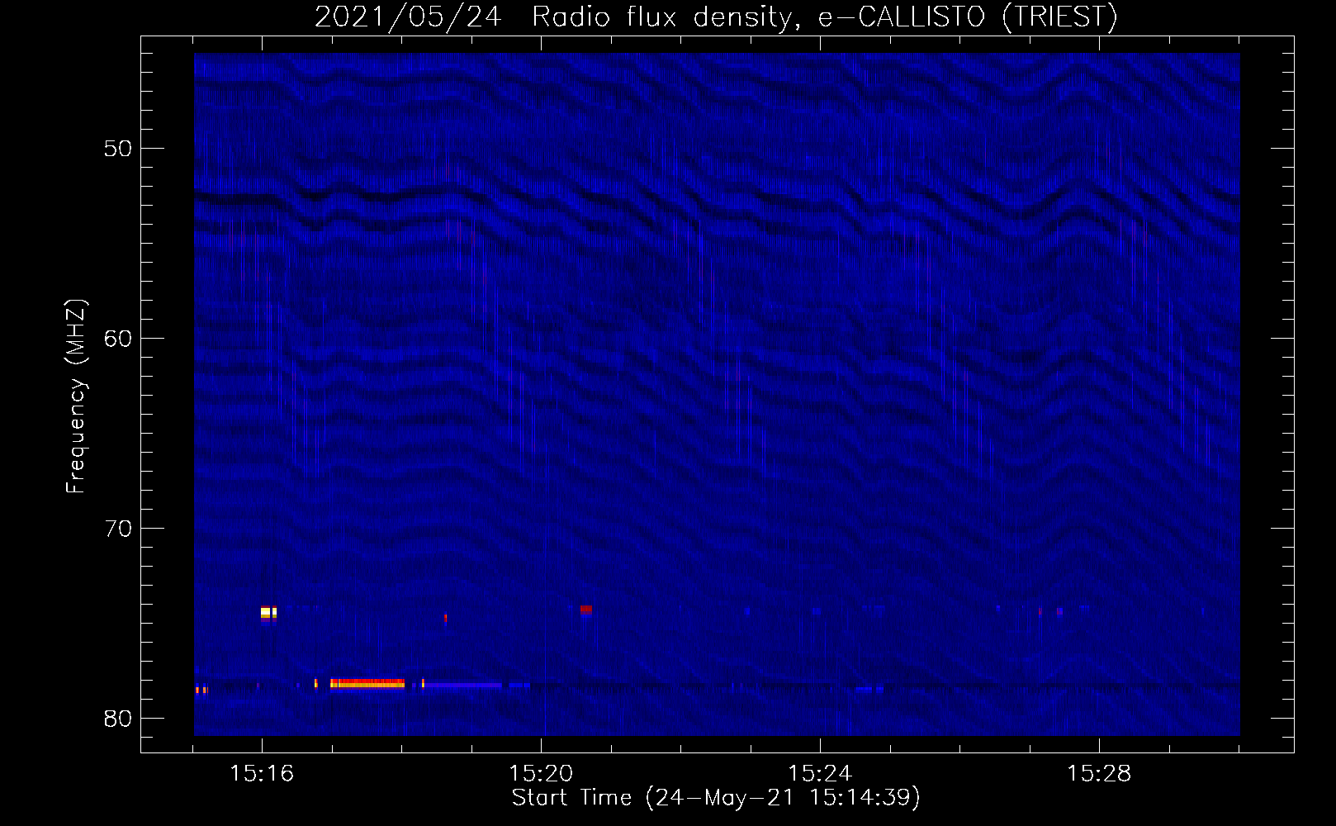Click the 15:16 time tick label
This screenshot has height=826, width=1336.
click(x=262, y=774)
